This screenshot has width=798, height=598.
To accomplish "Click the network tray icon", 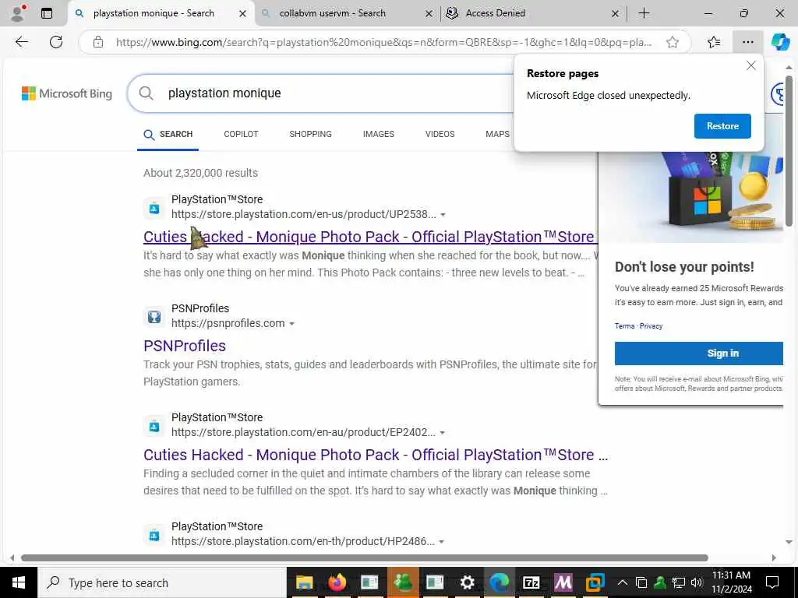I will [679, 582].
